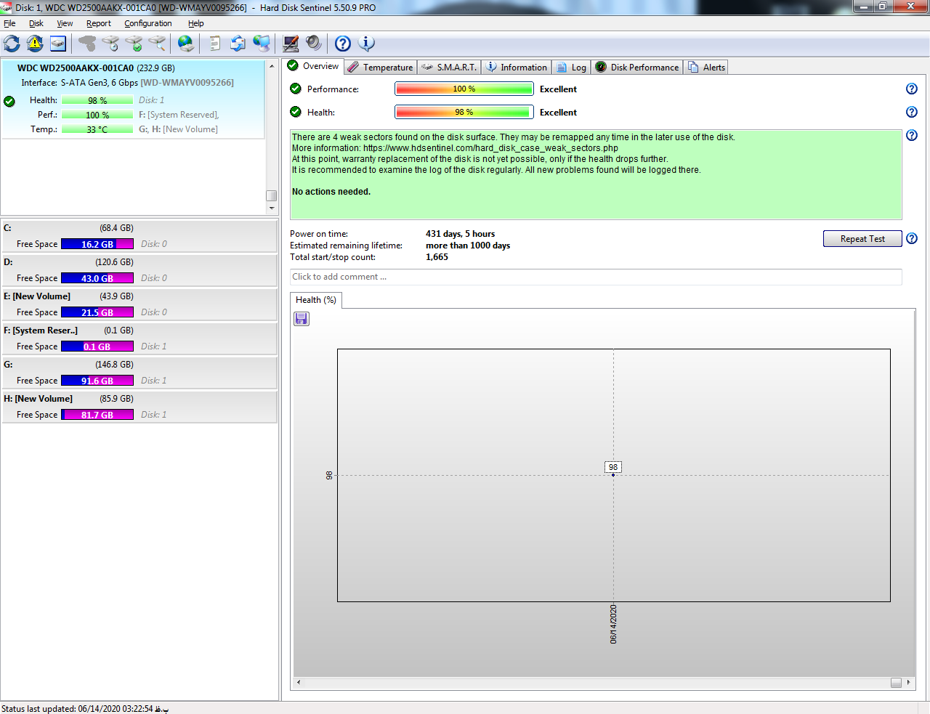Select the Overview tab
The image size is (930, 714).
[x=313, y=66]
